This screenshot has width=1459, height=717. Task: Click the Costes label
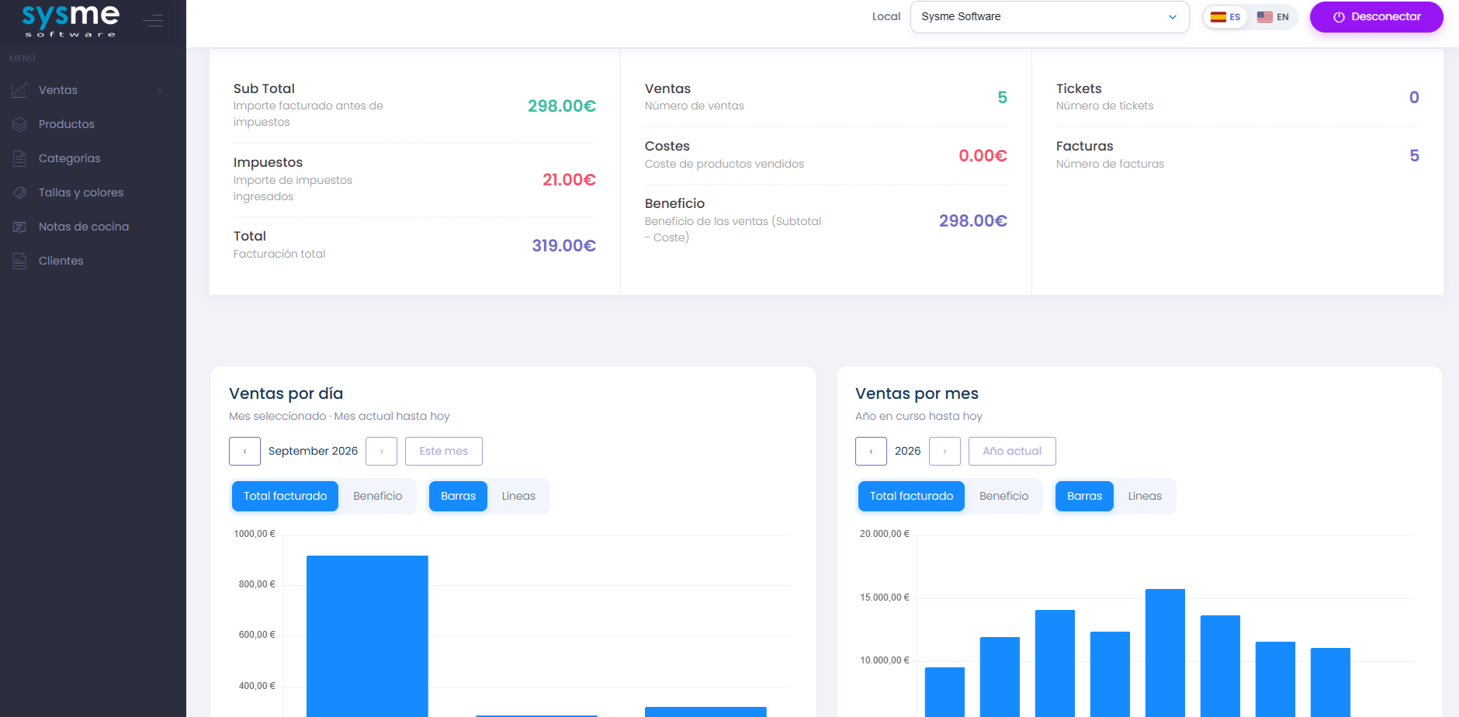click(x=667, y=147)
